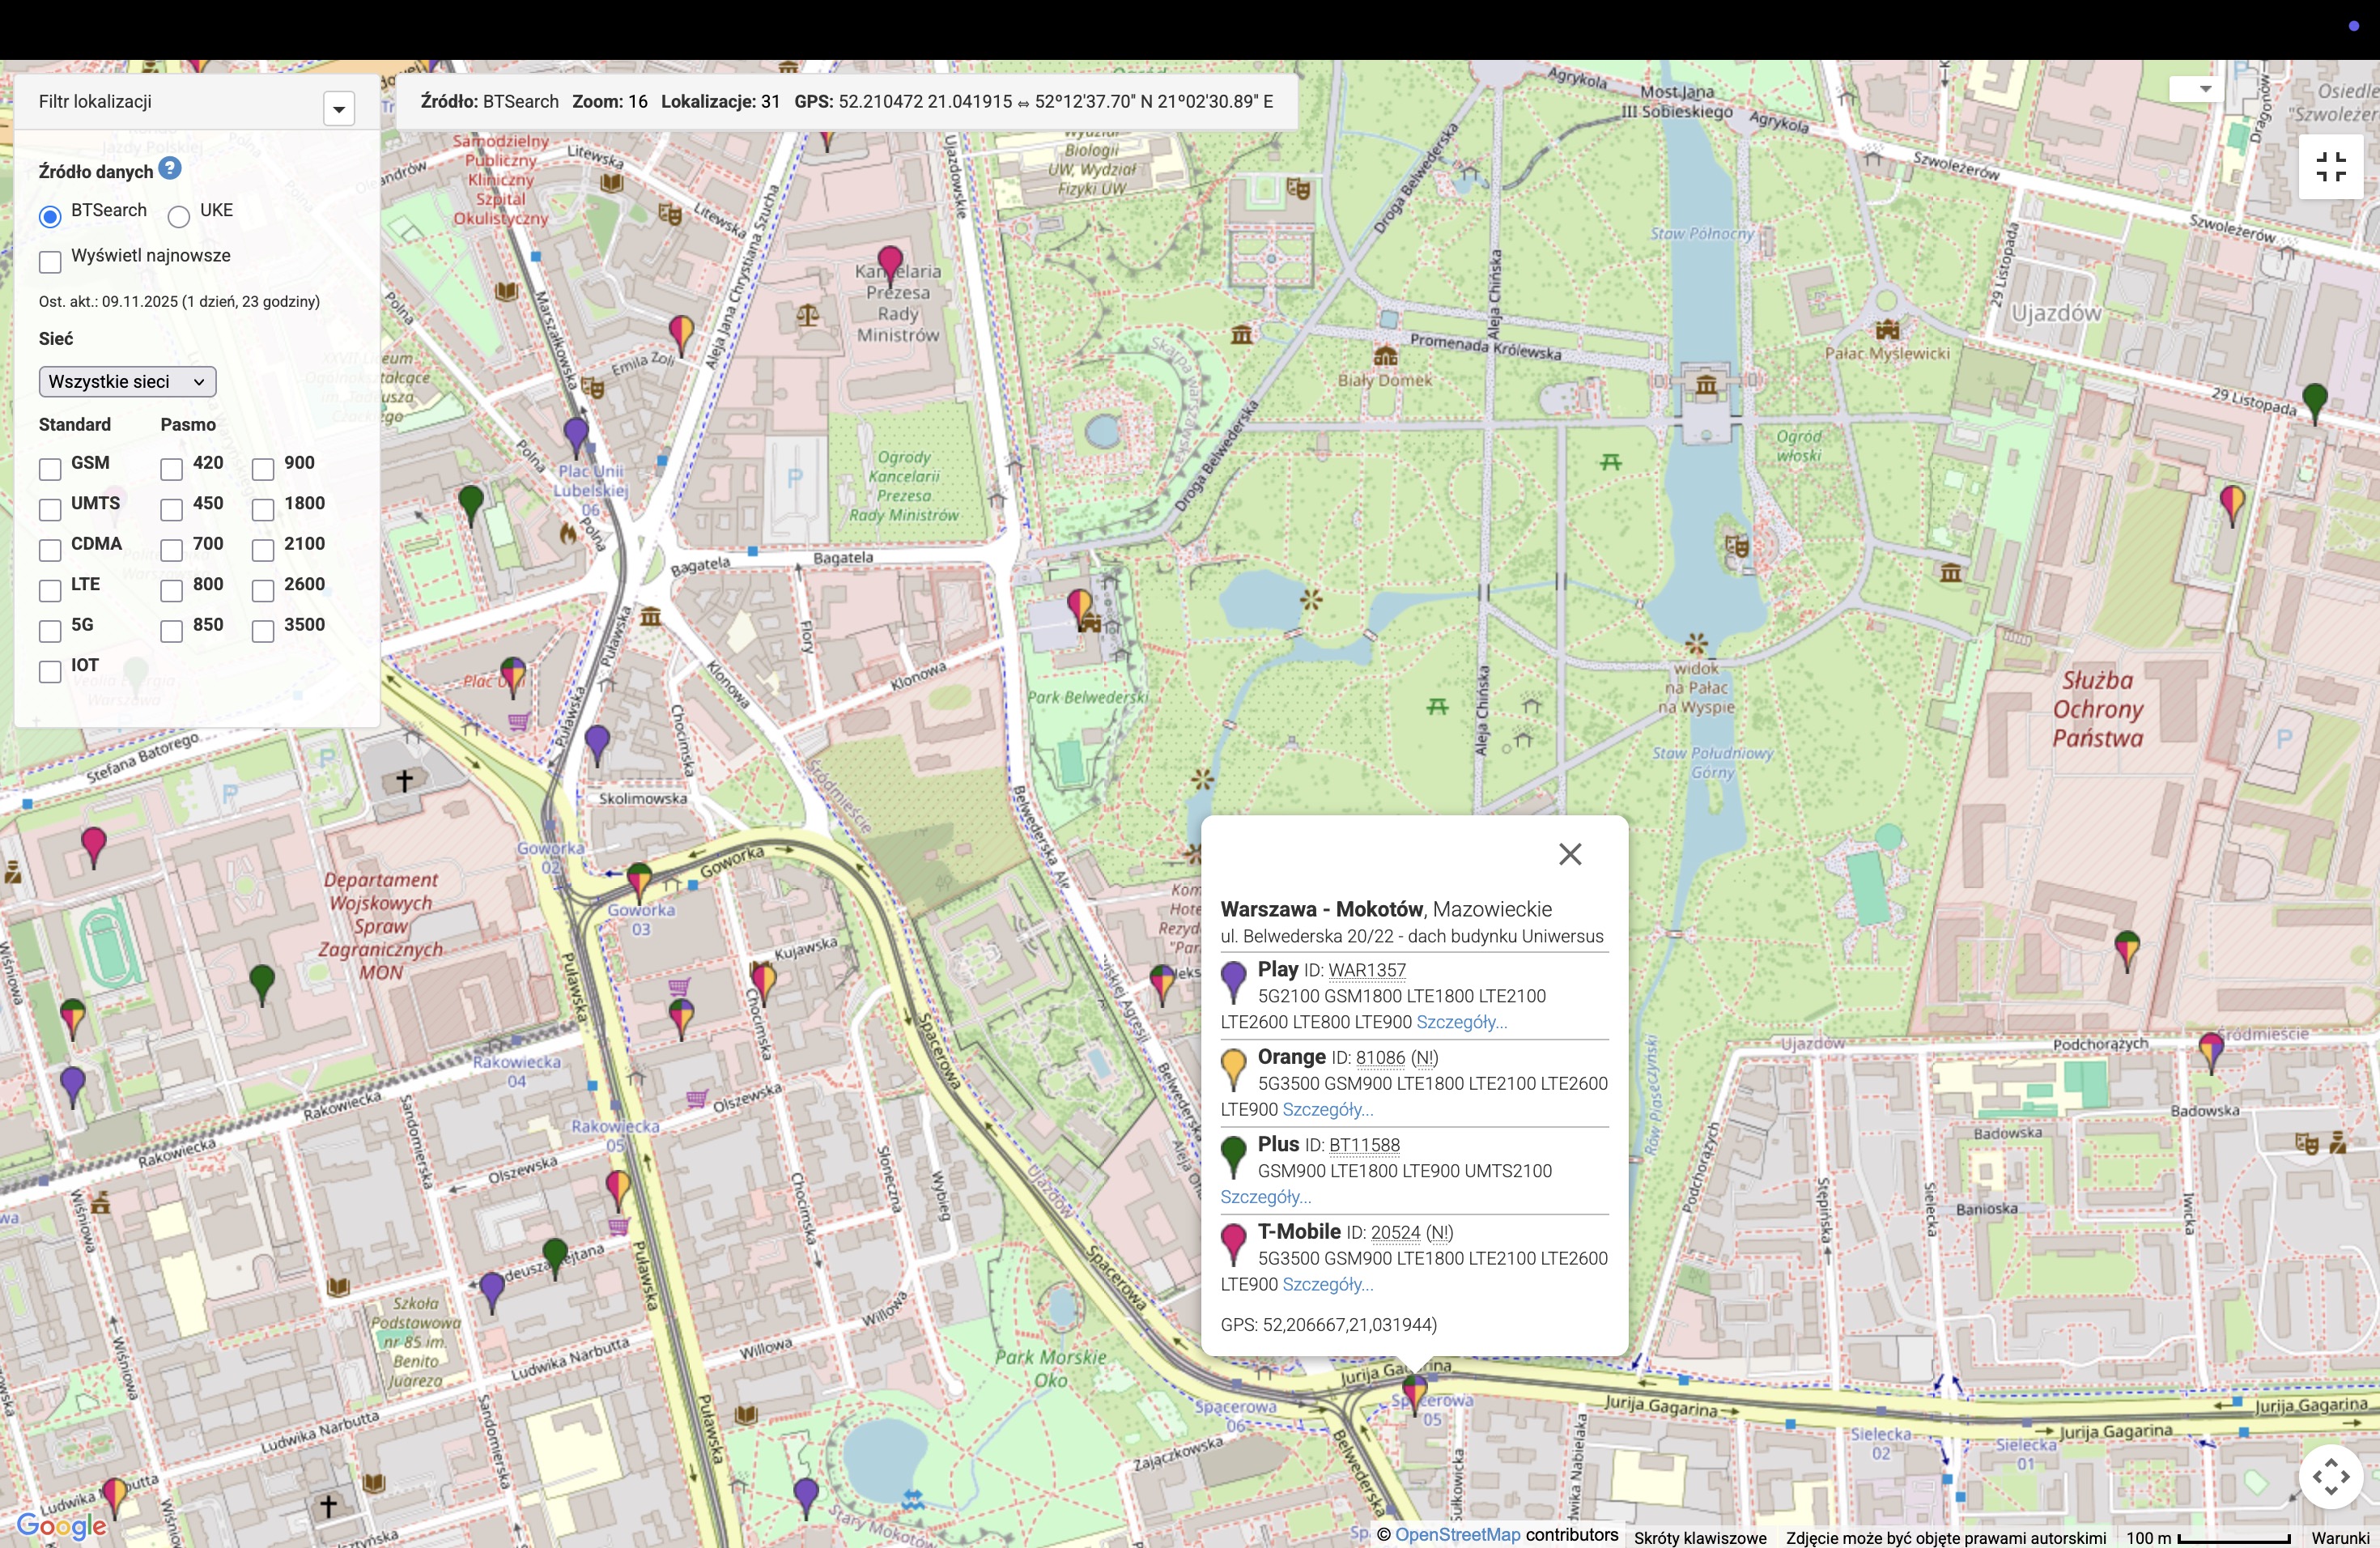
Task: Open the Wszystkie sieci network dropdown
Action: coord(127,382)
